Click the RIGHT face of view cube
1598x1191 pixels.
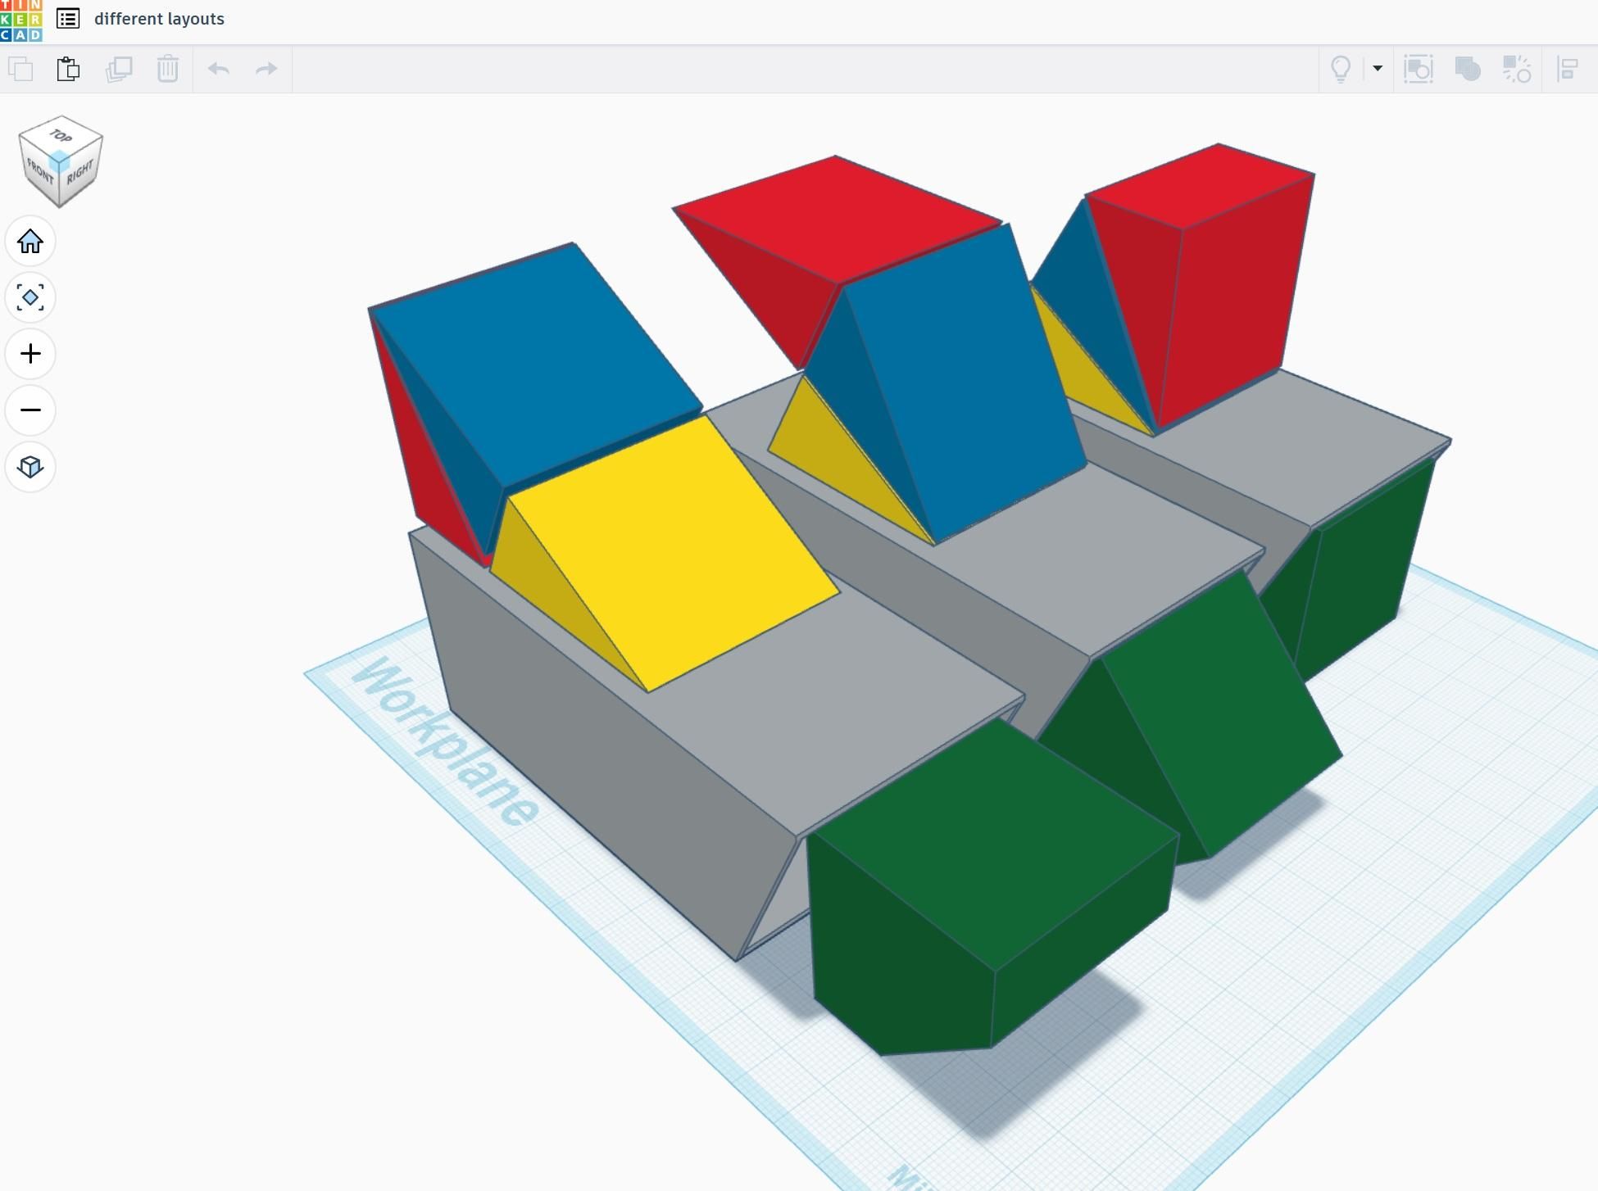point(81,173)
